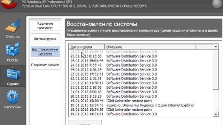Open Удаление программ tab
Screen dimensions: 223x125
(45, 25)
